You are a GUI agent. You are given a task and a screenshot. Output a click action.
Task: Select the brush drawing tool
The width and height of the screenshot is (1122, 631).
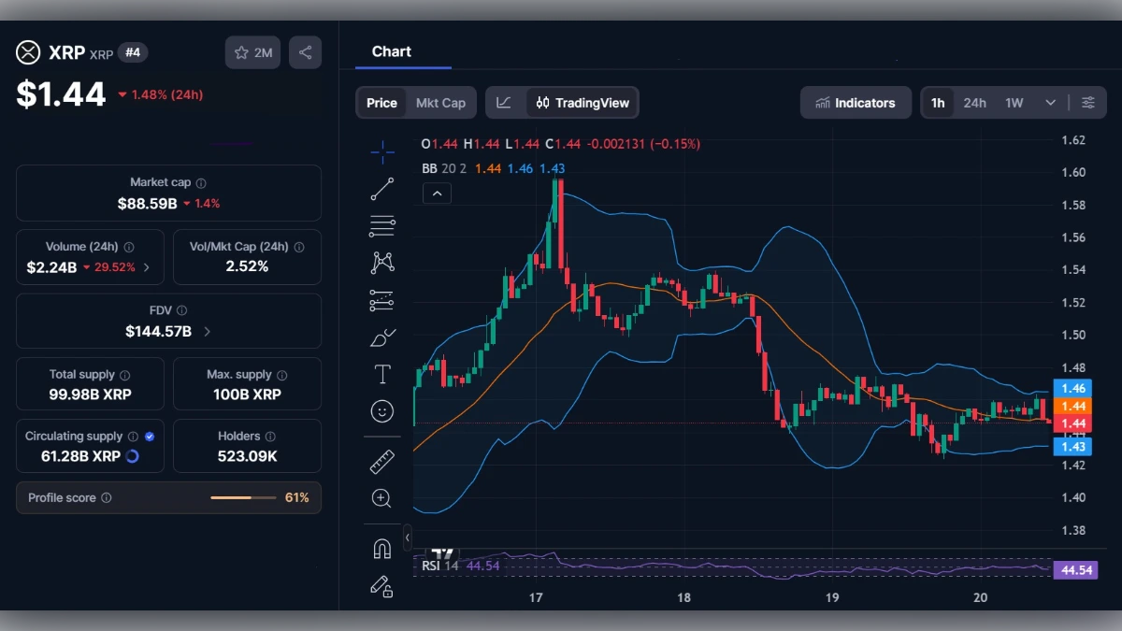(x=381, y=337)
